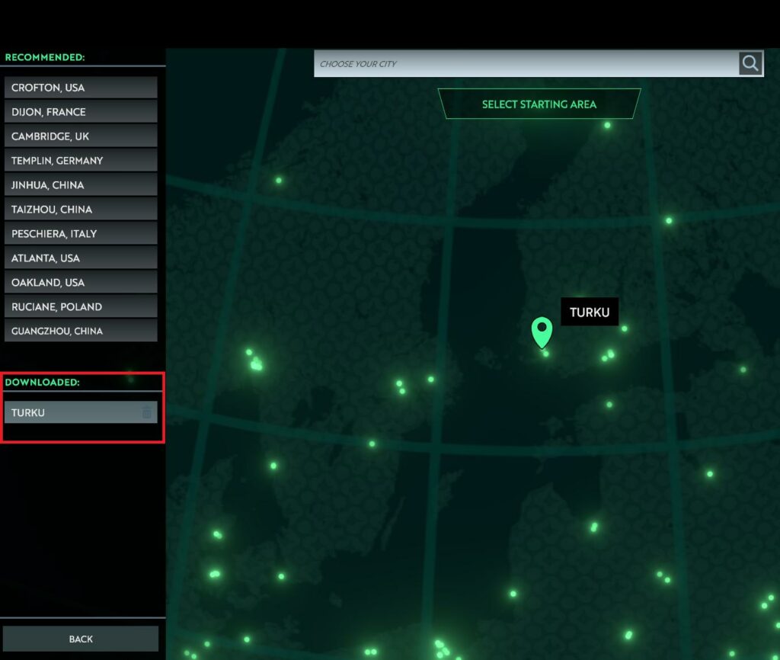Delete downloaded TURKU with trash icon
Screen dimensions: 780x660
tap(147, 412)
